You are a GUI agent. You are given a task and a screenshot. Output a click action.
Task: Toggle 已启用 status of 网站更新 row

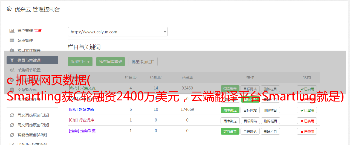point(307,110)
